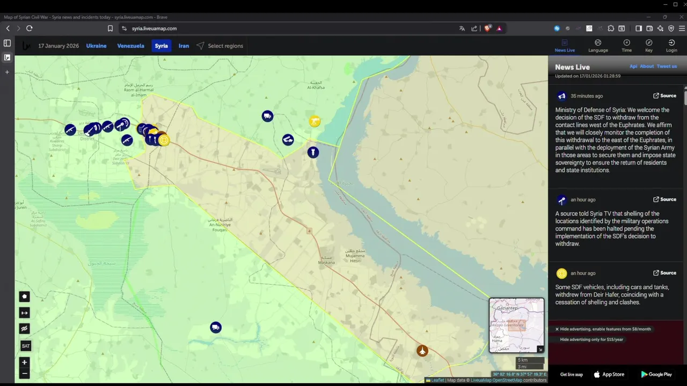This screenshot has width=687, height=386.
Task: Switch to the Iran map region
Action: [184, 46]
